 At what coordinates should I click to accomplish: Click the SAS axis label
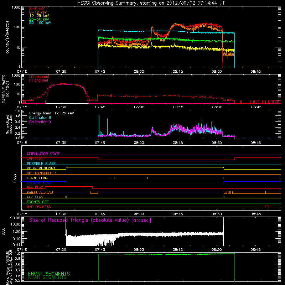[4, 231]
